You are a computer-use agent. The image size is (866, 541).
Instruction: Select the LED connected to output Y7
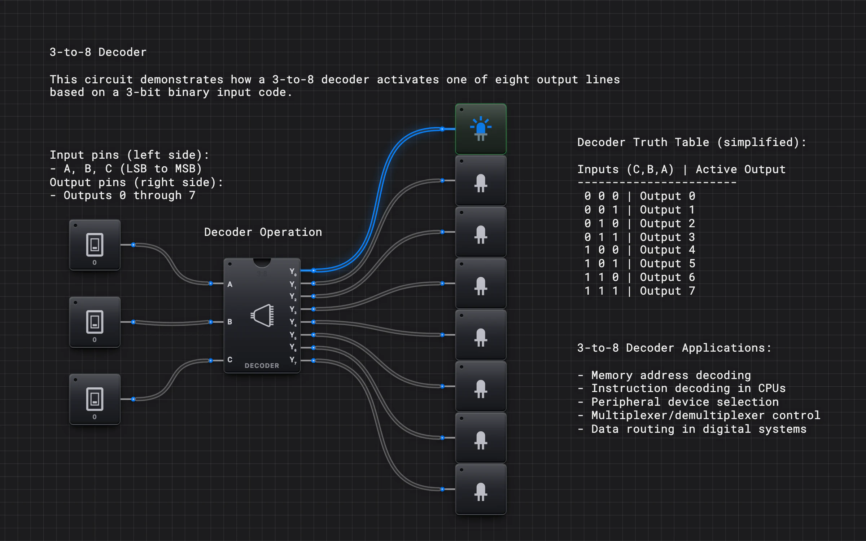481,489
